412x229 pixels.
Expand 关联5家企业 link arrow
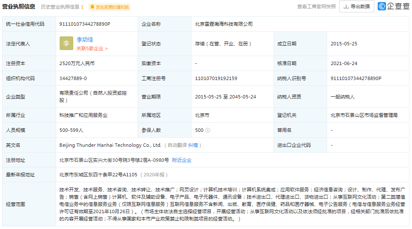click(x=92, y=48)
